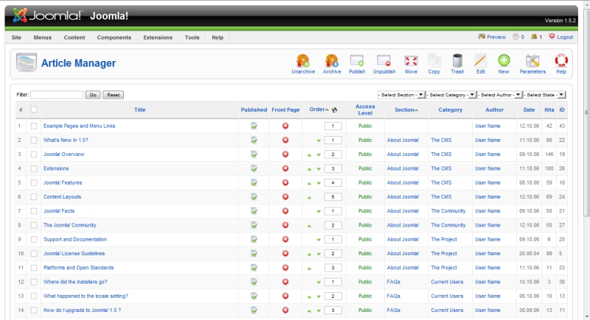Screen dimensions: 590x320
Task: Toggle published icon for Joomla! Facts
Action: click(254, 211)
